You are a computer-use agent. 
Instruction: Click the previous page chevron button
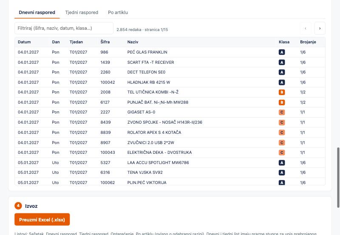(306, 28)
